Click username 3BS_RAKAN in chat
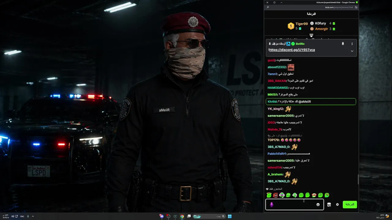 pyautogui.click(x=277, y=81)
